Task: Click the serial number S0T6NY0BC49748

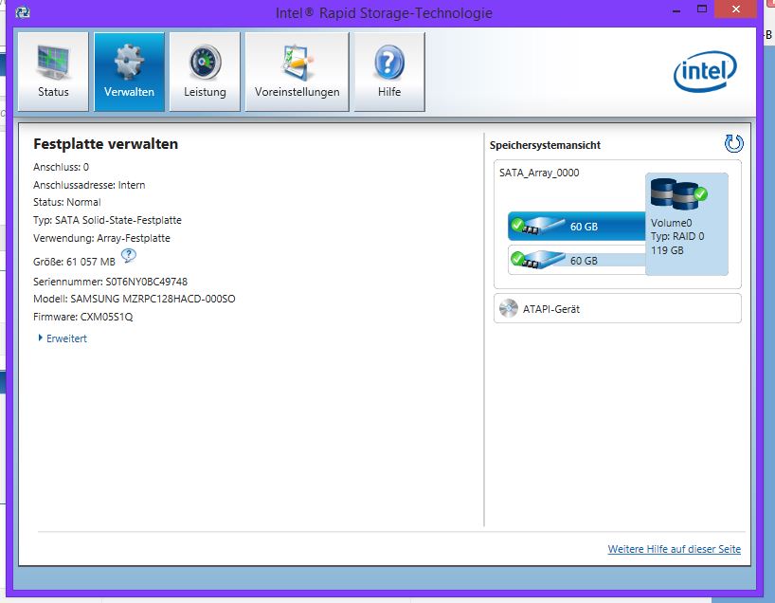Action: (x=146, y=282)
